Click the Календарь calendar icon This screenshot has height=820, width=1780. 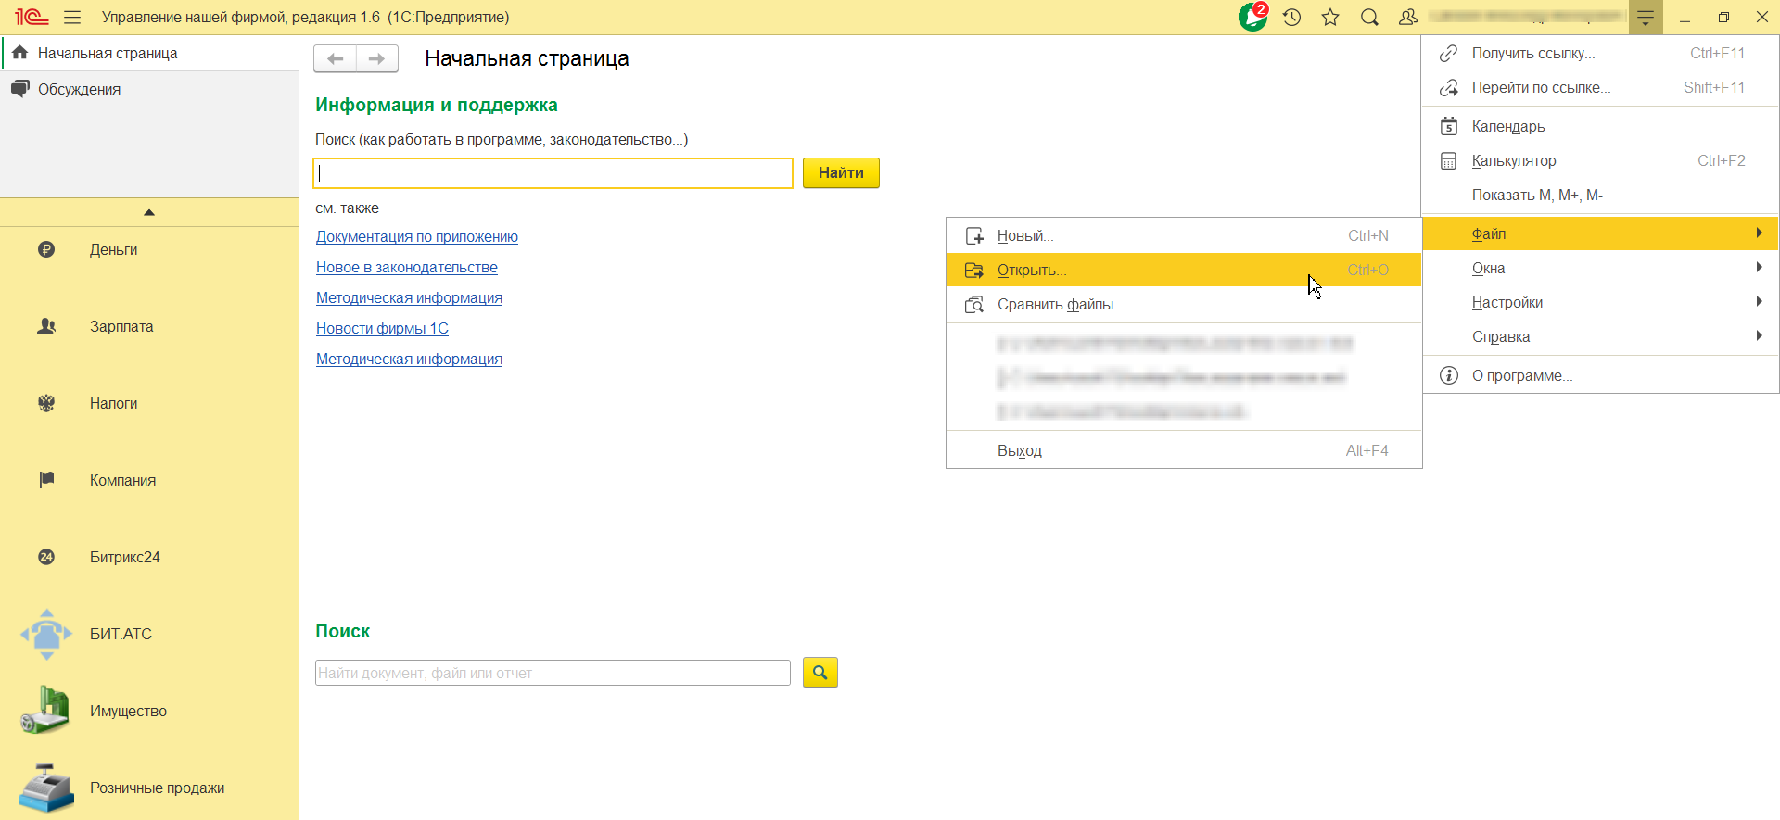(1448, 126)
